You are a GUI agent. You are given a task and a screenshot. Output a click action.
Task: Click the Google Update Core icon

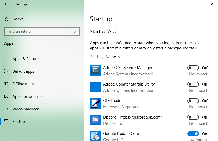point(95,136)
